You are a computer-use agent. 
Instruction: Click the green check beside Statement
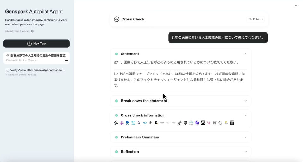(x=116, y=54)
